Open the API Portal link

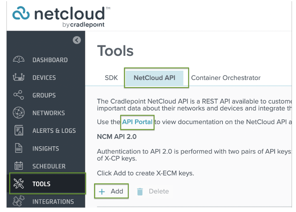(x=137, y=122)
